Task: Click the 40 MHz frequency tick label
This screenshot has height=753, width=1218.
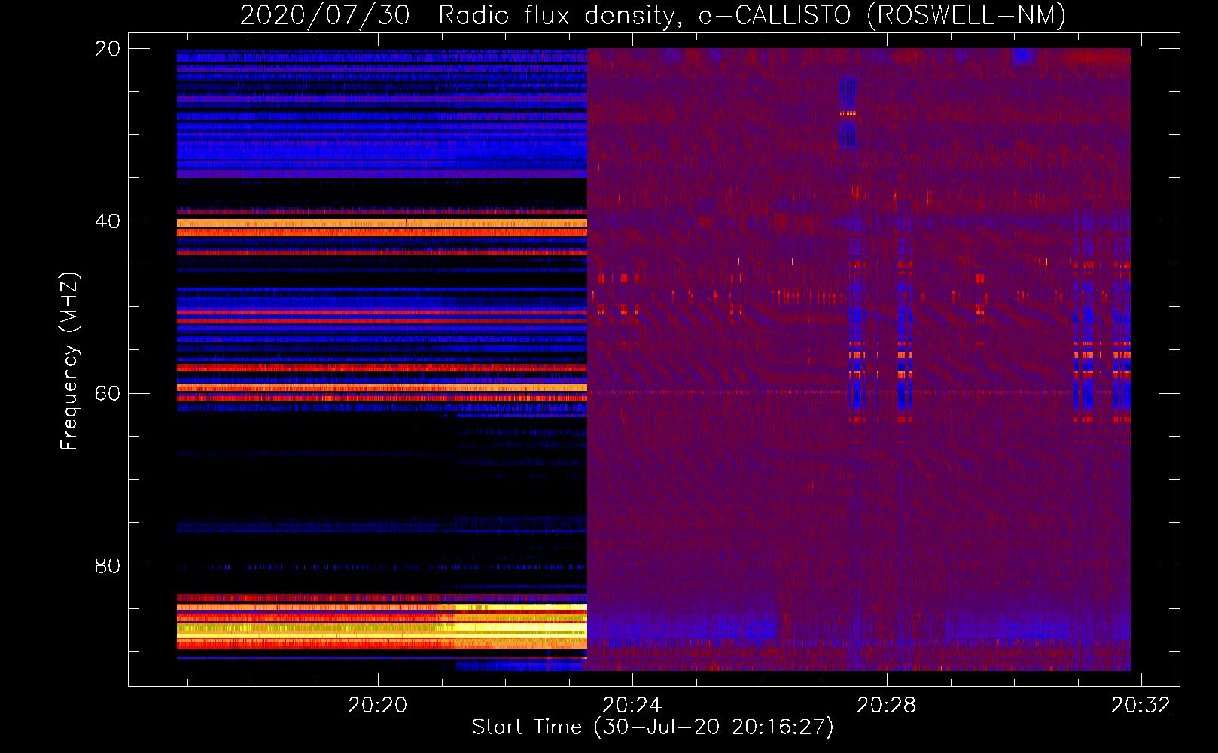Action: [108, 221]
